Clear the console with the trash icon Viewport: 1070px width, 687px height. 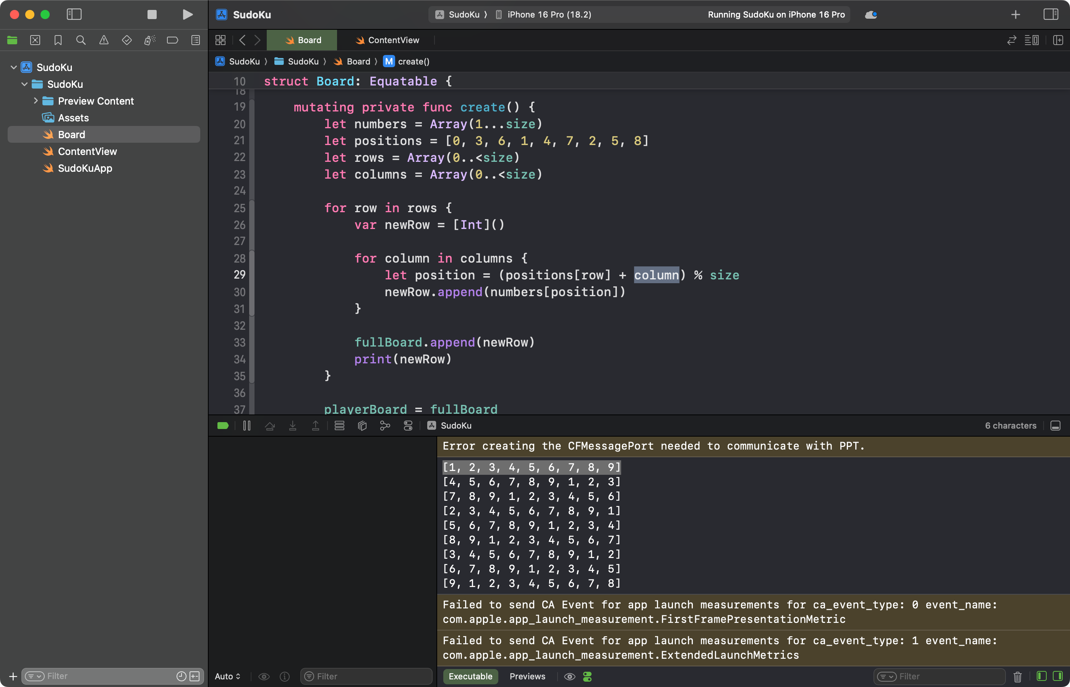pos(1017,676)
